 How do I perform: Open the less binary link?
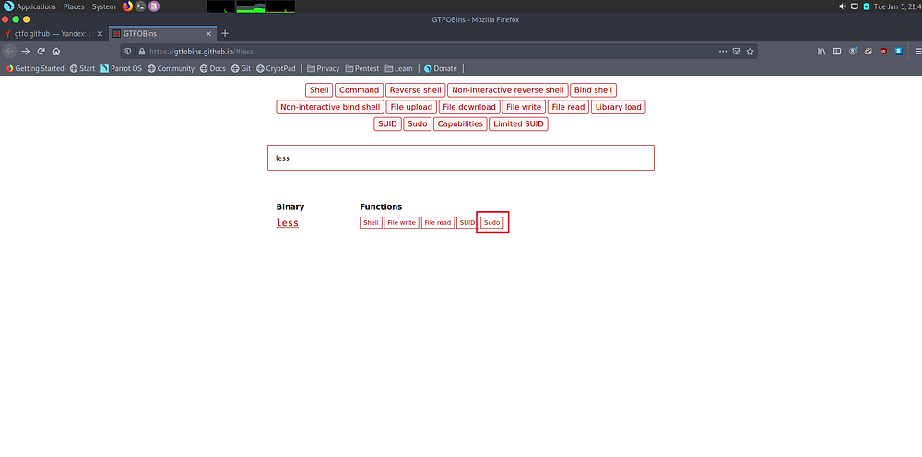tap(288, 223)
